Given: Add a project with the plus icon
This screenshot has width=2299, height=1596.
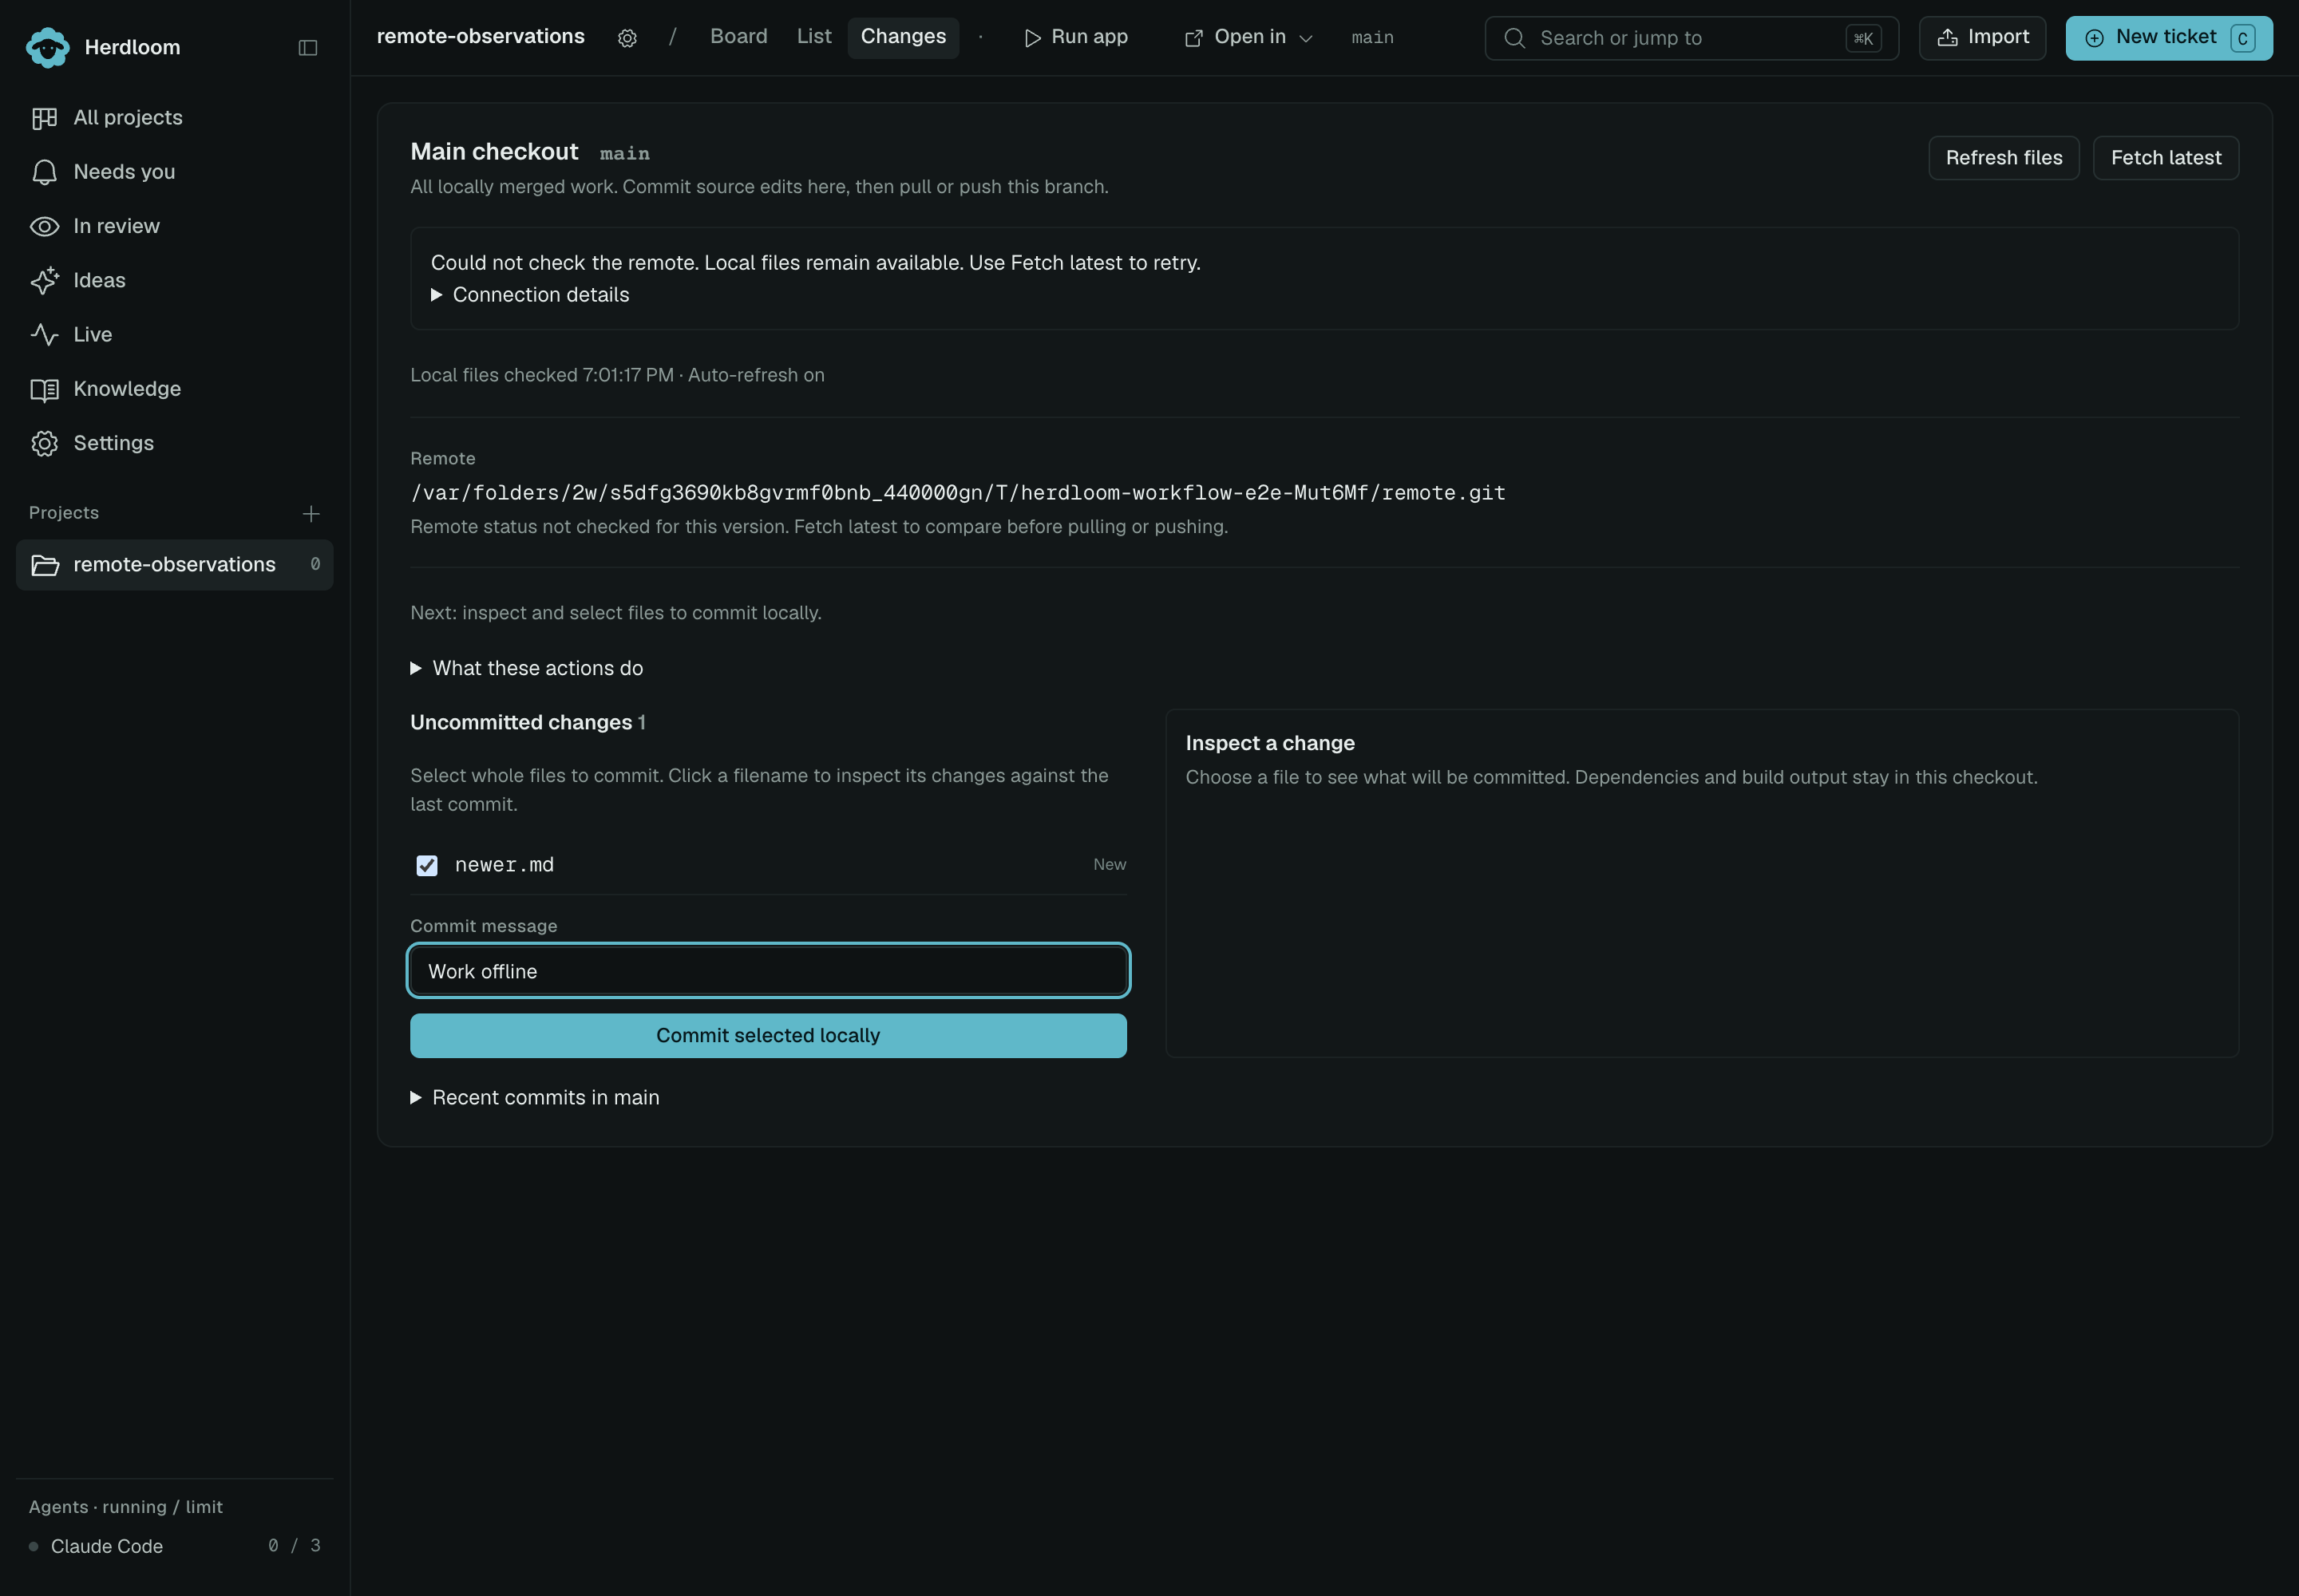Looking at the screenshot, I should (311, 513).
